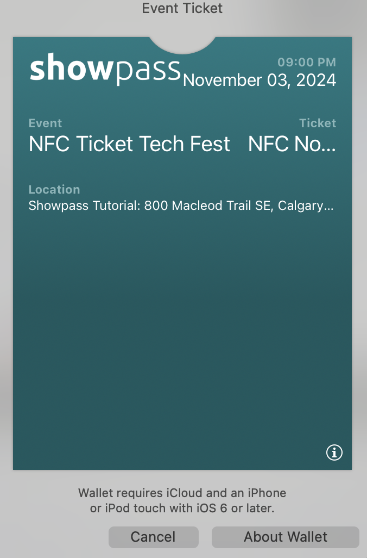Click the Location field label
367x558 pixels.
pyautogui.click(x=54, y=189)
